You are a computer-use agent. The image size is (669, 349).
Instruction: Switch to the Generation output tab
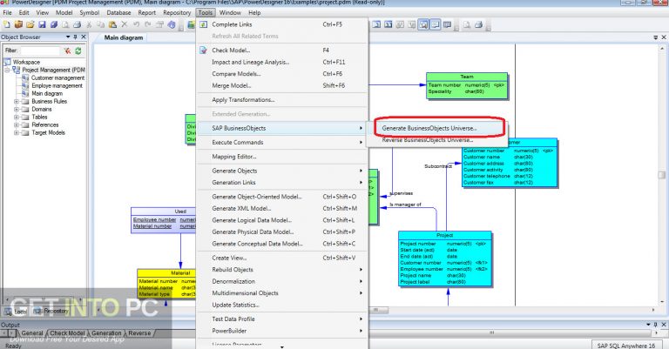click(x=106, y=332)
